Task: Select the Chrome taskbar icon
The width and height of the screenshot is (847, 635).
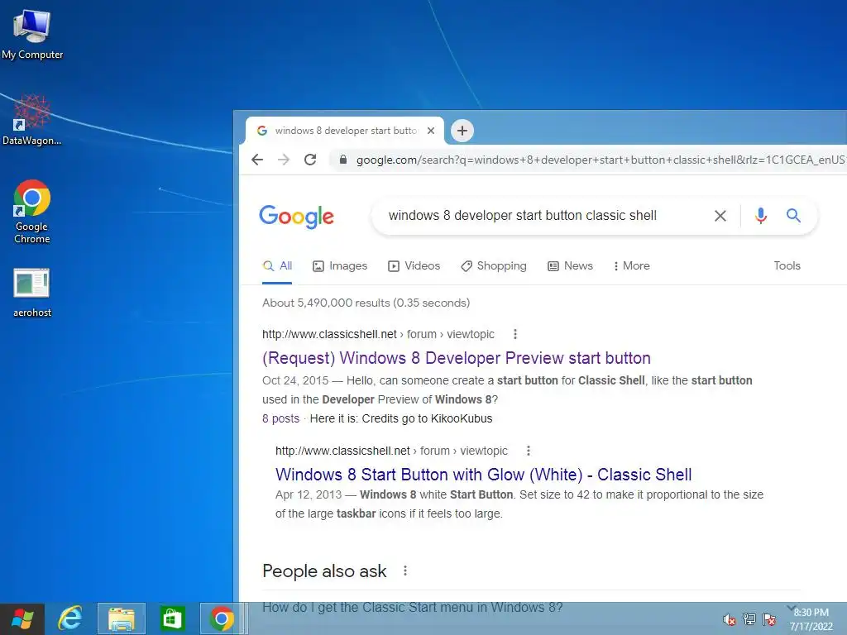Action: tap(222, 618)
